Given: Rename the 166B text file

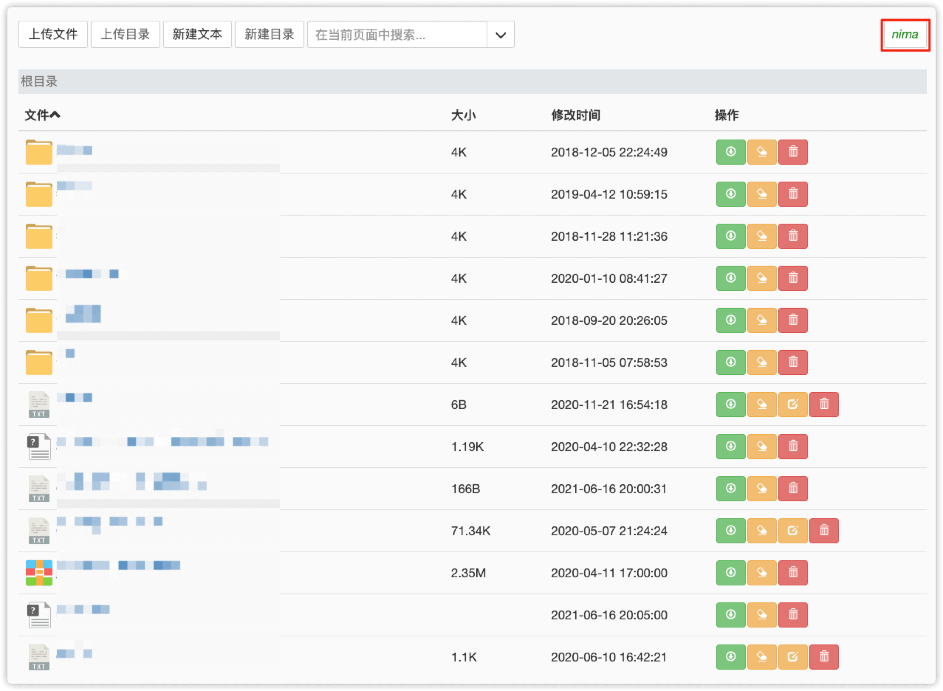Looking at the screenshot, I should (762, 489).
